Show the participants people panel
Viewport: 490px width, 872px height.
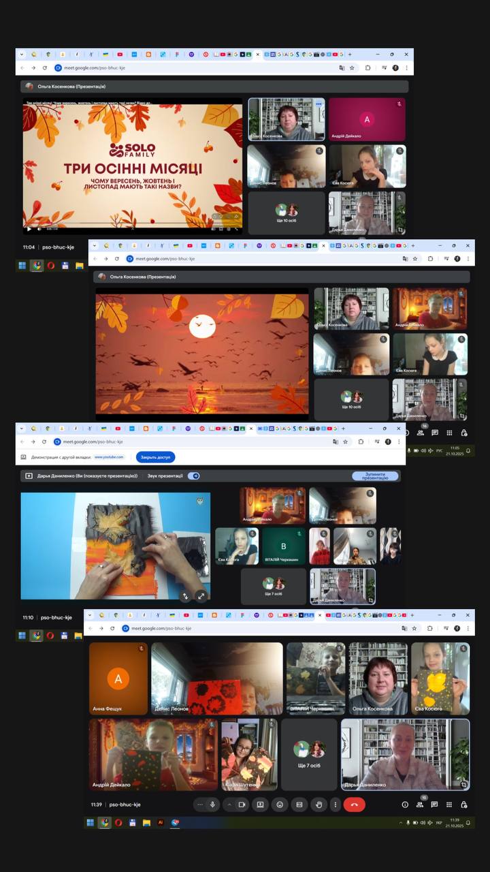pos(420,805)
